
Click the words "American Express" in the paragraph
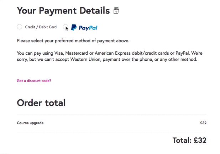112,53
